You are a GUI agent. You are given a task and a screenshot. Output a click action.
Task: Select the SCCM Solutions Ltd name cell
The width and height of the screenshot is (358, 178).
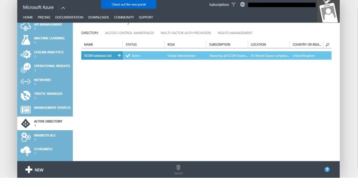(102, 55)
